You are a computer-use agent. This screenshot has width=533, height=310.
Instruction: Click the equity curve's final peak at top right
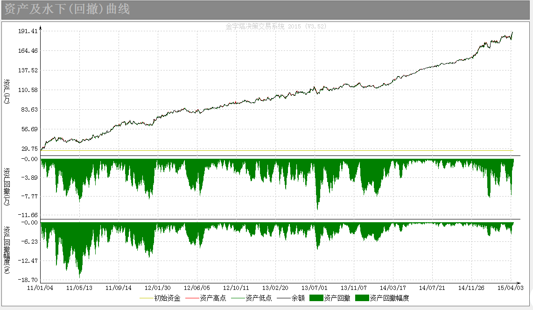[512, 33]
